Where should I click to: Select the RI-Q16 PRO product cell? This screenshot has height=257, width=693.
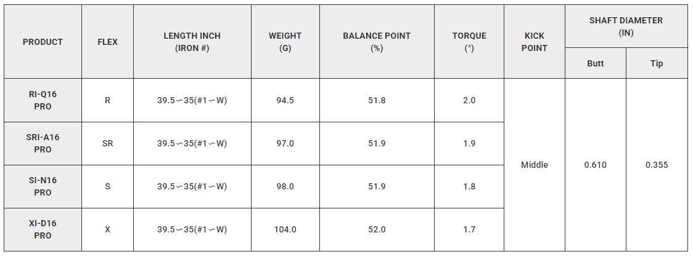tap(43, 100)
